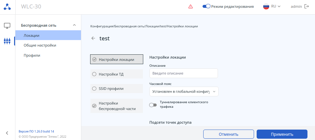Open Общие настройки menu item

(40, 45)
